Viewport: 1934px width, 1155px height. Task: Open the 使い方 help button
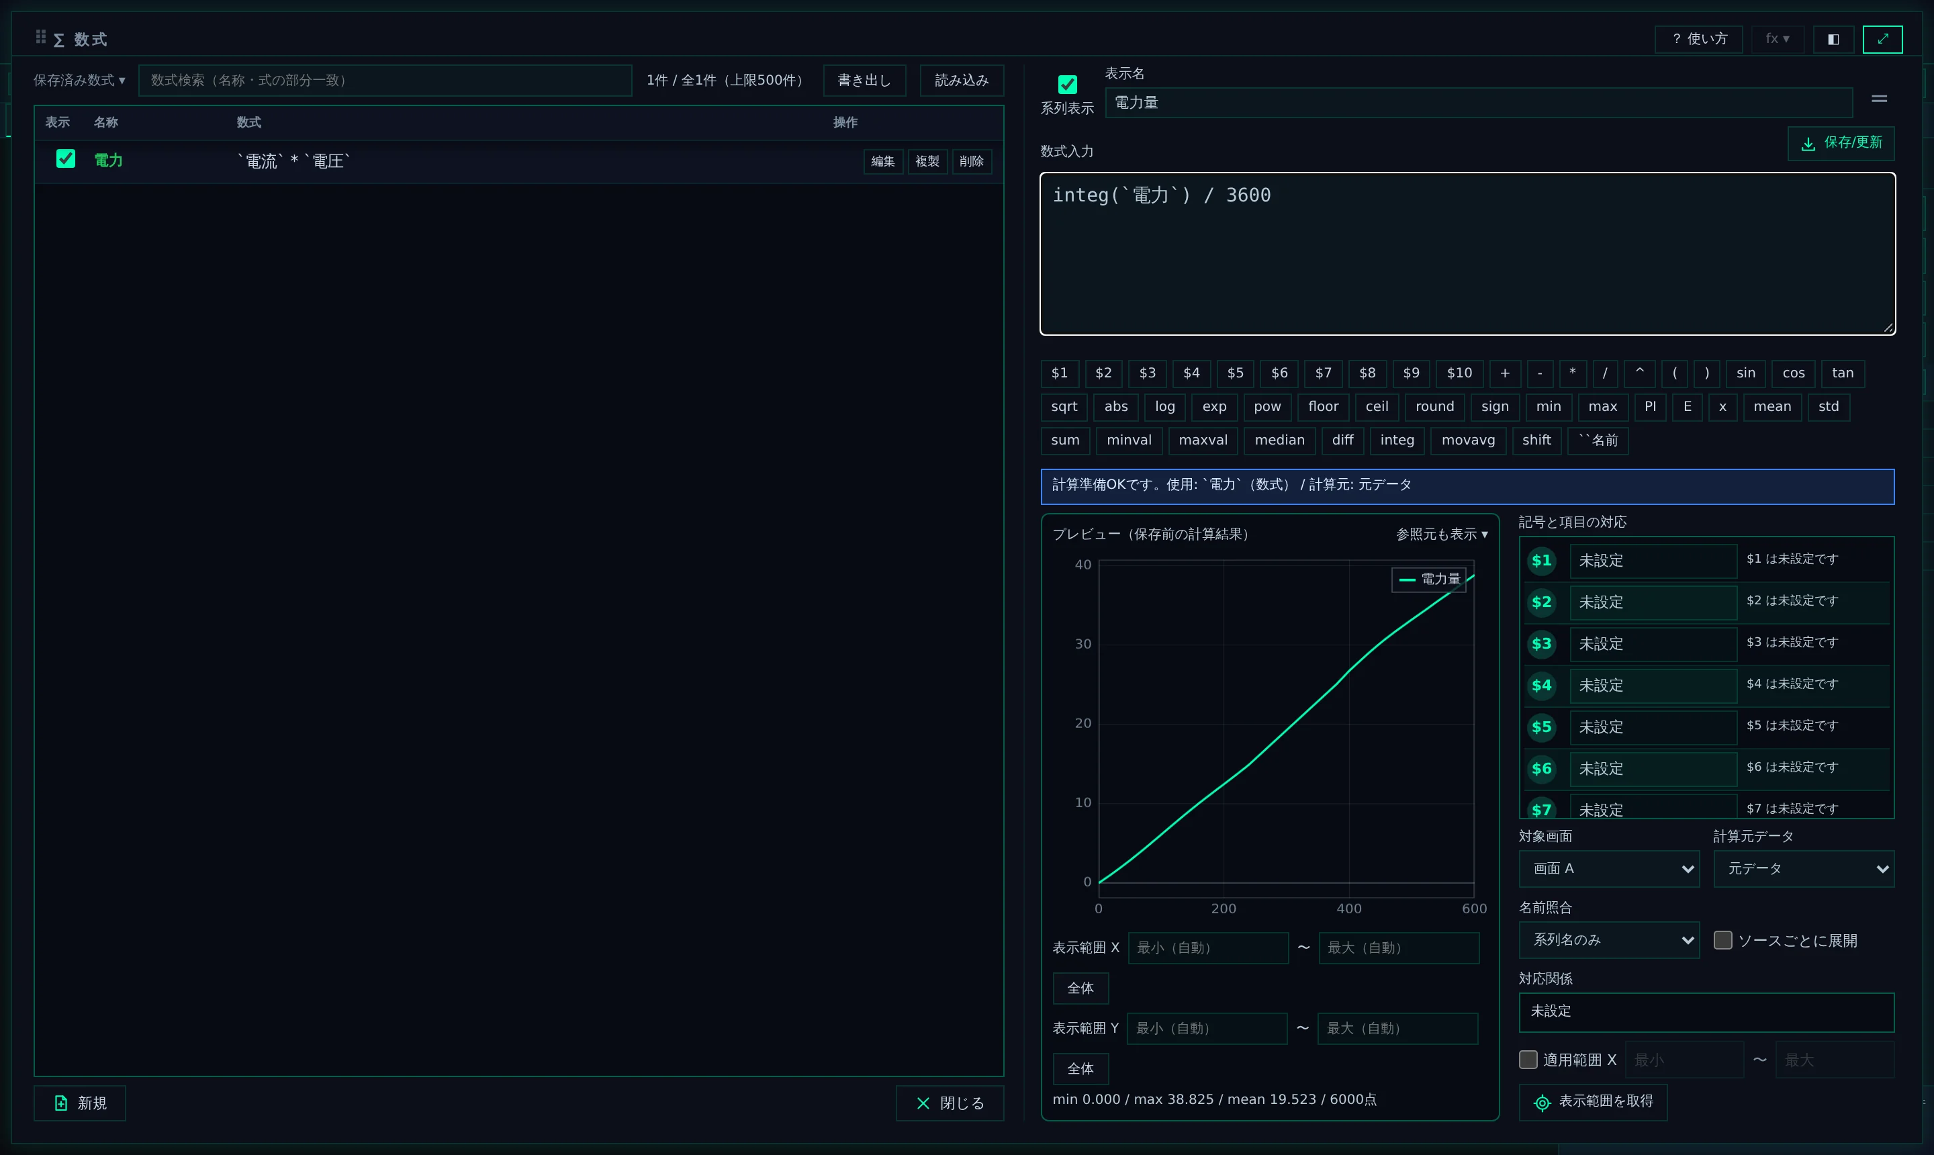(1698, 39)
